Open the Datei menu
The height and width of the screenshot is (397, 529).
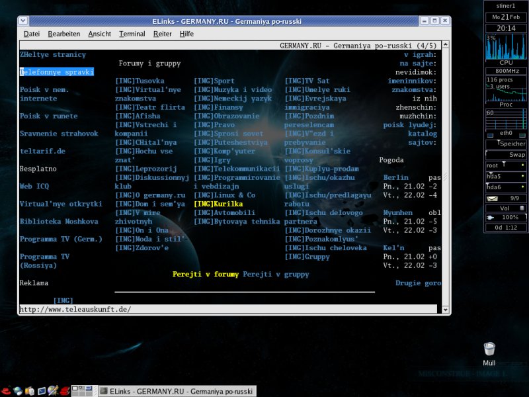(32, 34)
